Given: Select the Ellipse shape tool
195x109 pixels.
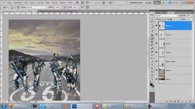Looking at the screenshot, I should 152,72.
